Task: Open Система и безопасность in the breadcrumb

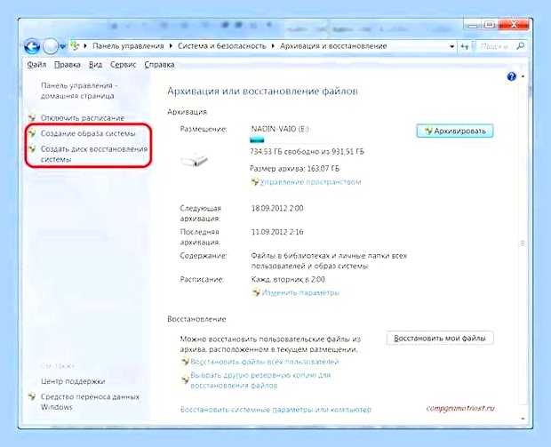Action: point(222,46)
